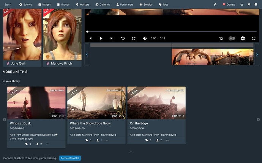
Task: Click the Connect StashDB button
Action: [70, 158]
